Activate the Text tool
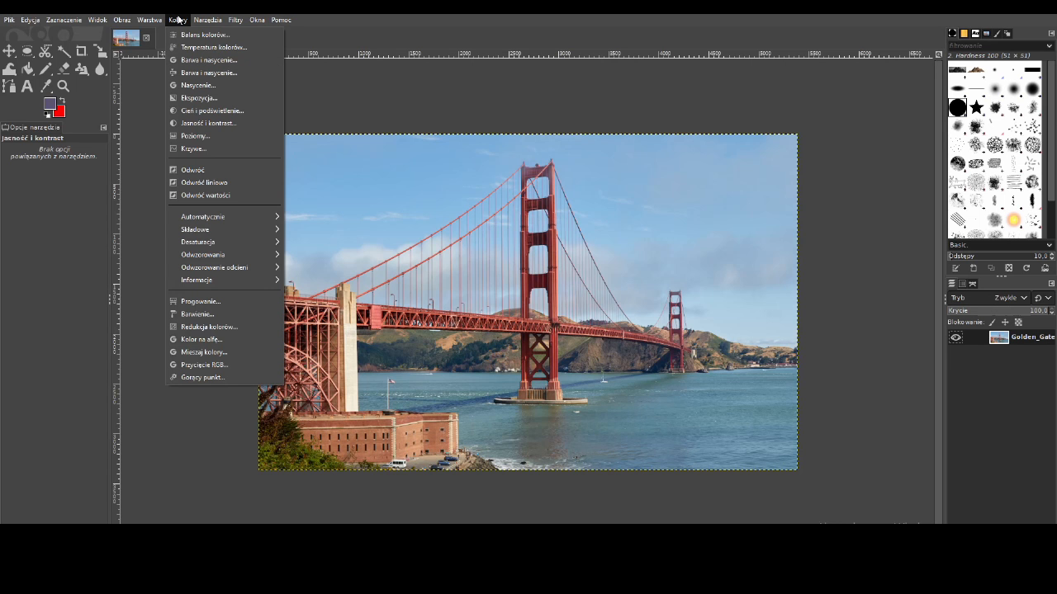This screenshot has width=1057, height=594. pyautogui.click(x=27, y=87)
